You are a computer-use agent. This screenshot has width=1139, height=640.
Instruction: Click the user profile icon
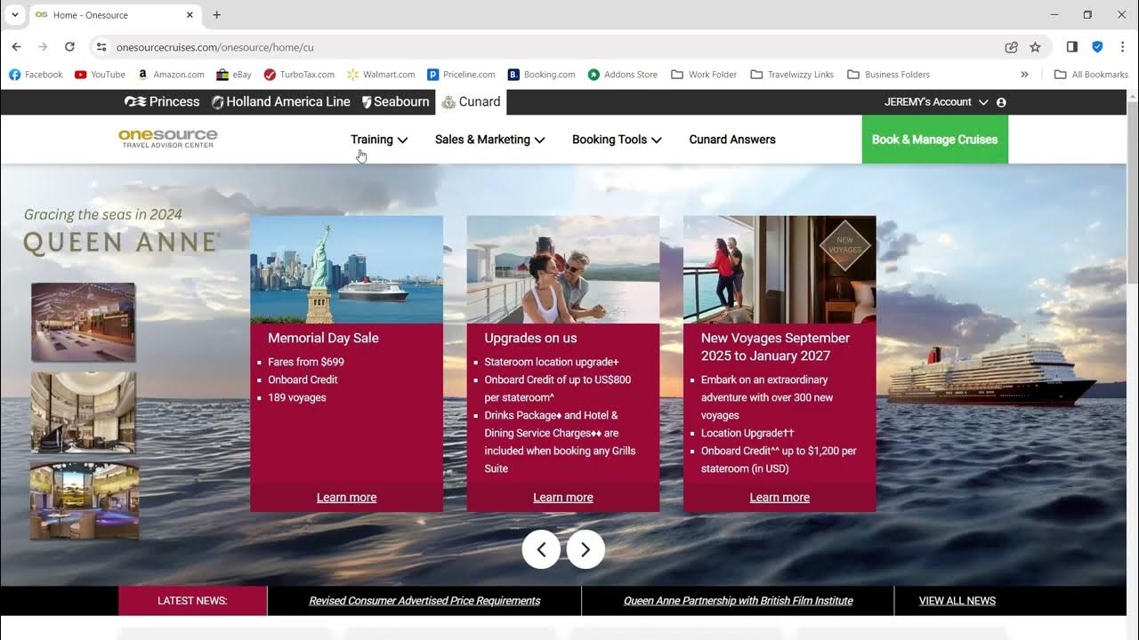tap(1001, 102)
